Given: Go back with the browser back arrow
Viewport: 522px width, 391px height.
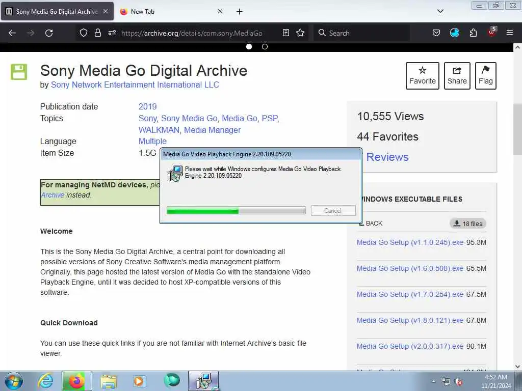Looking at the screenshot, I should (12, 33).
